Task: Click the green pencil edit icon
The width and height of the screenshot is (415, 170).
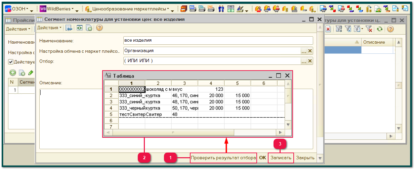Action: click(x=31, y=73)
